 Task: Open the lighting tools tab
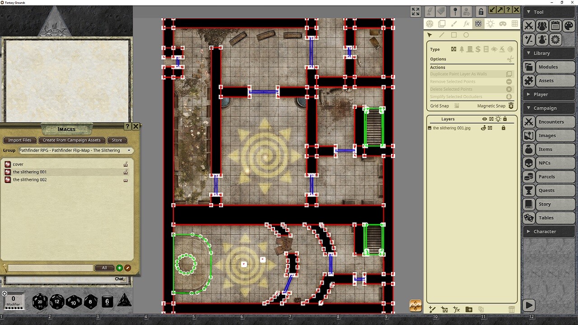coord(490,24)
